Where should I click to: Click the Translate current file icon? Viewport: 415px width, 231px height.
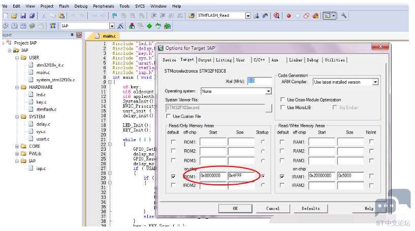(6, 26)
